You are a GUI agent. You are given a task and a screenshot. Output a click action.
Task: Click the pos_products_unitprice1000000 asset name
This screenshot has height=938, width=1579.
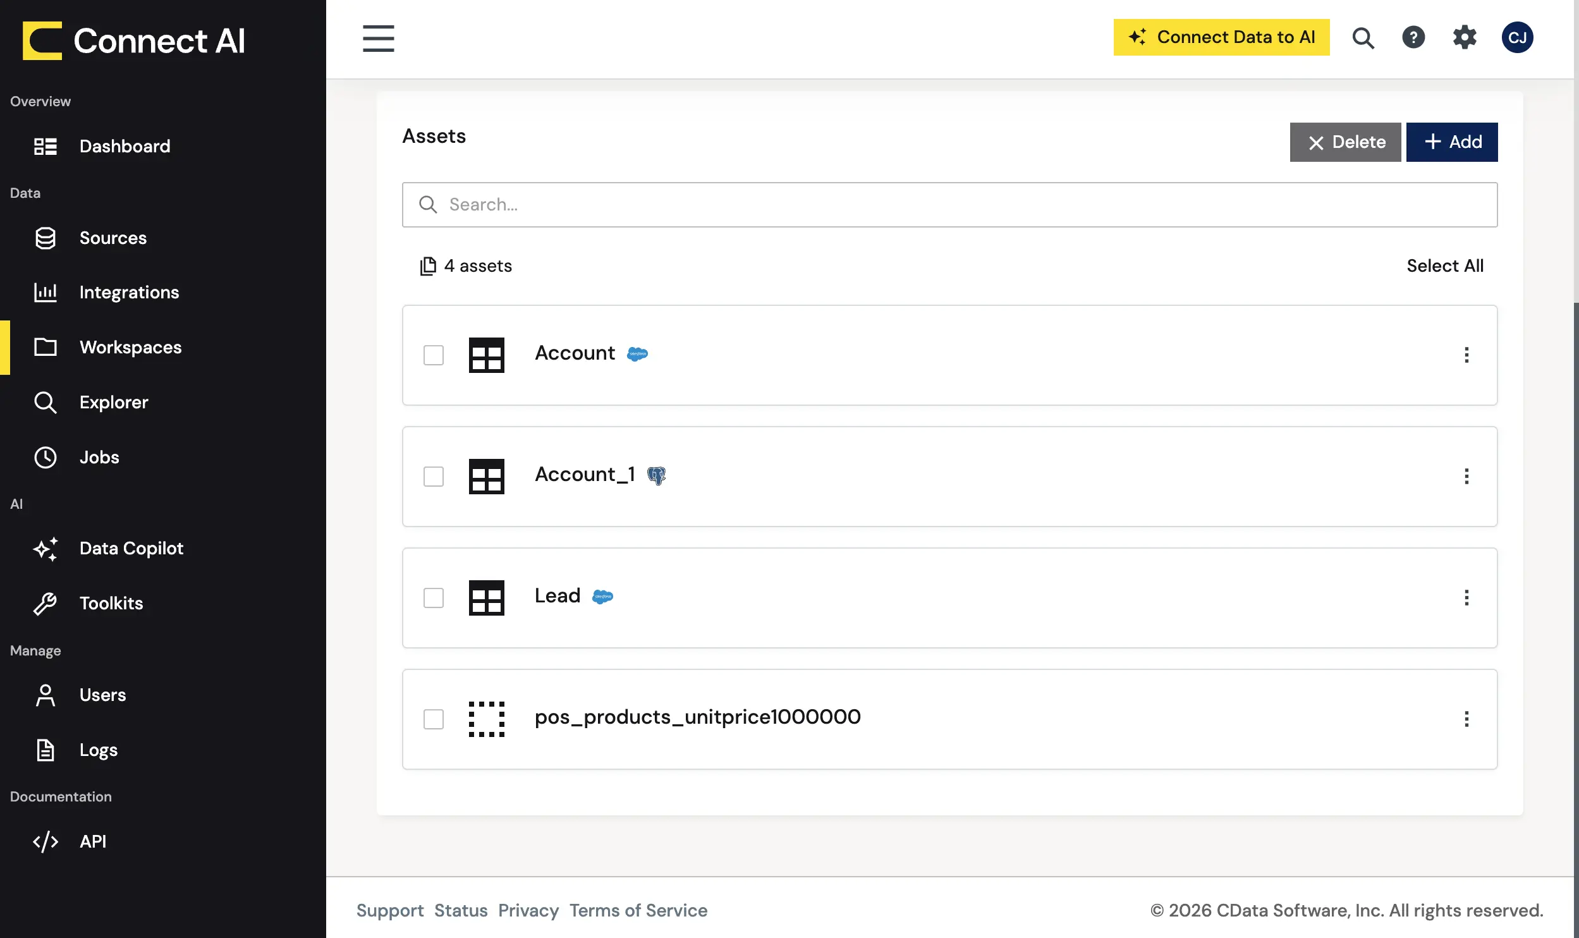698,717
